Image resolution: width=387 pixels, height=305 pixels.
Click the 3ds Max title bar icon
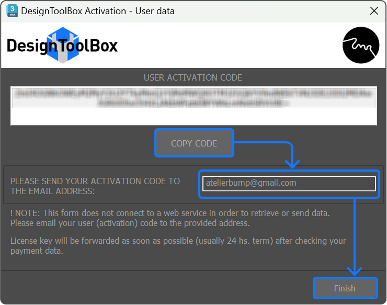click(x=12, y=10)
